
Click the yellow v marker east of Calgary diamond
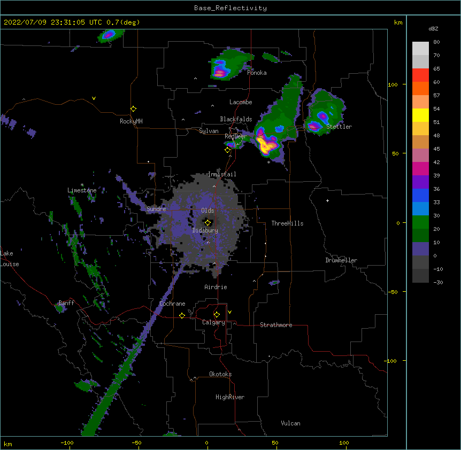click(229, 312)
